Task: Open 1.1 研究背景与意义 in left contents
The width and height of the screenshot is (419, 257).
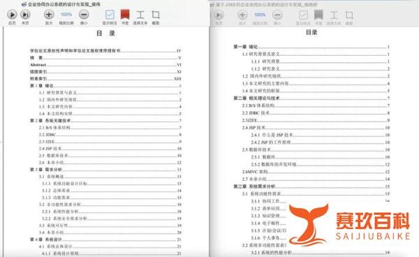Action: 110,92
